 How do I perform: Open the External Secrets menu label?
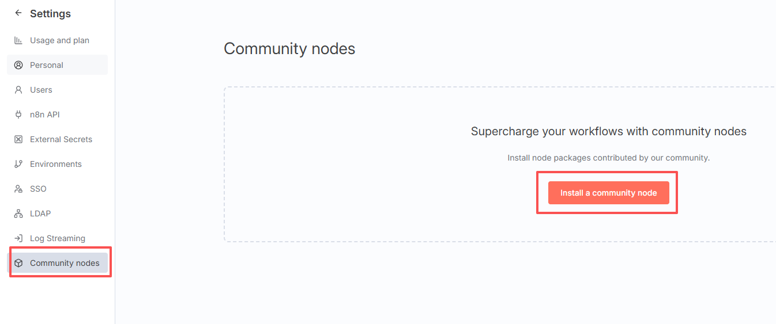61,139
